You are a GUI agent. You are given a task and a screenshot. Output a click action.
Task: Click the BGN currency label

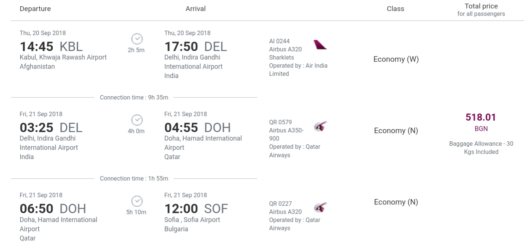click(x=481, y=129)
